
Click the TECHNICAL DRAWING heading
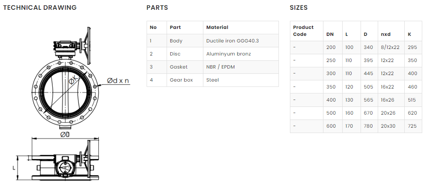(x=40, y=7)
